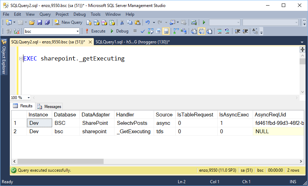The width and height of the screenshot is (308, 186).
Task: Comment out the selected lines
Action: coord(220,31)
